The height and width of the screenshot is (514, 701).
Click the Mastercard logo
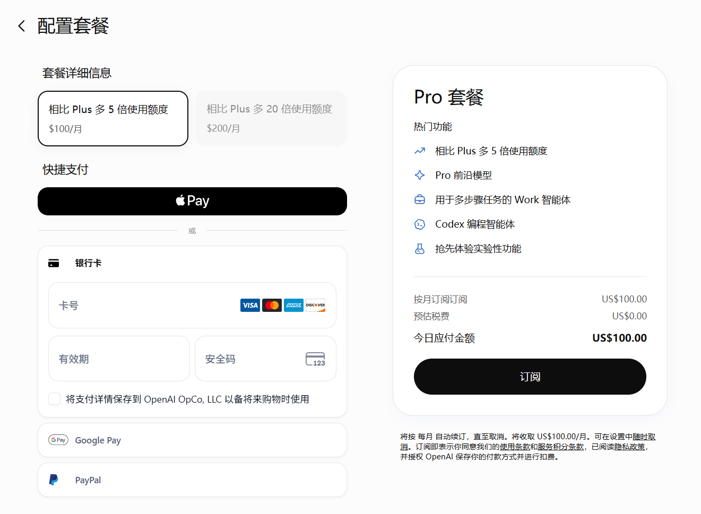(272, 305)
